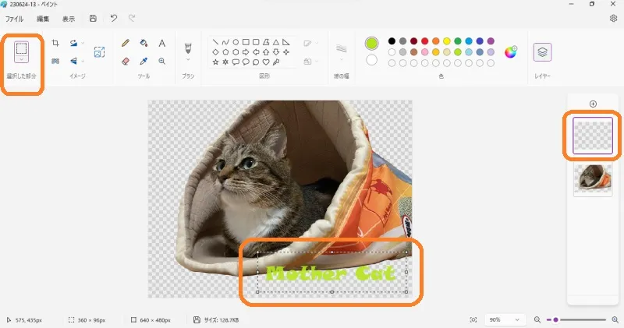Select the secondary Color 2 white circle
The image size is (624, 328).
[x=372, y=60]
